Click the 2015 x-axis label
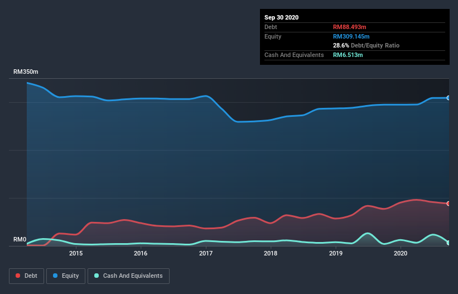The image size is (458, 294). click(76, 253)
